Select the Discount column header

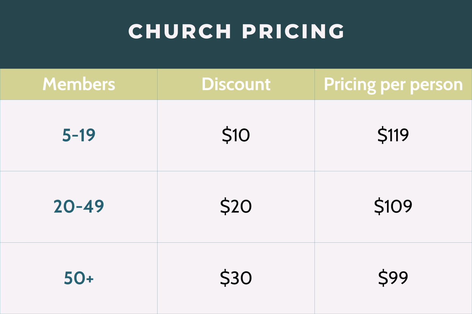coord(236,84)
